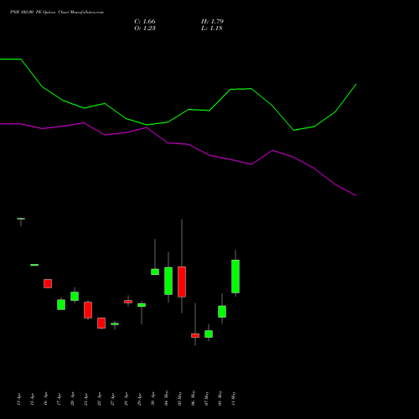Click the 22 Apr red candlestick
This screenshot has width=419, height=419.
101,323
